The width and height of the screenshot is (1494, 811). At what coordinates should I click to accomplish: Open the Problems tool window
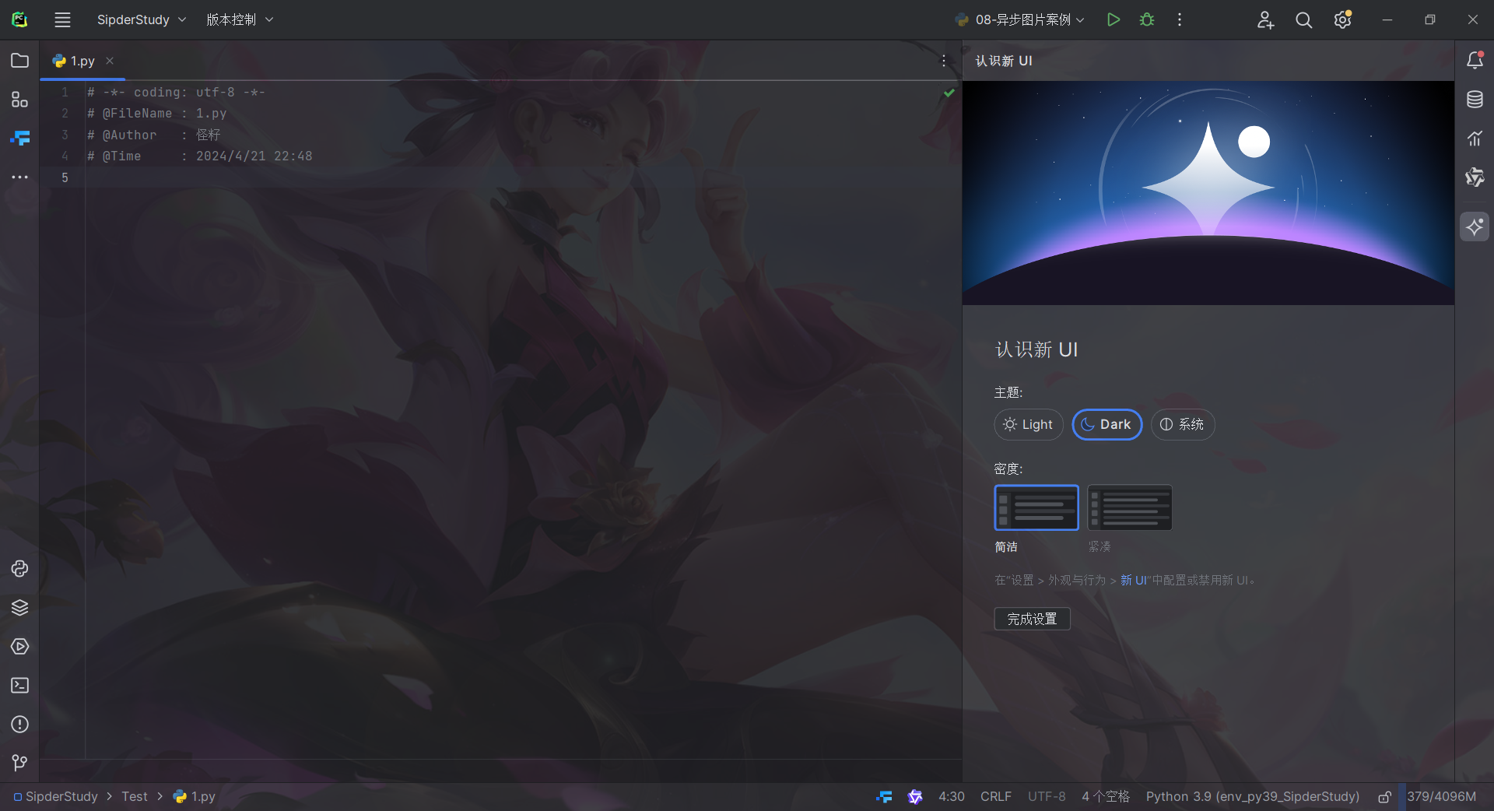(x=19, y=725)
